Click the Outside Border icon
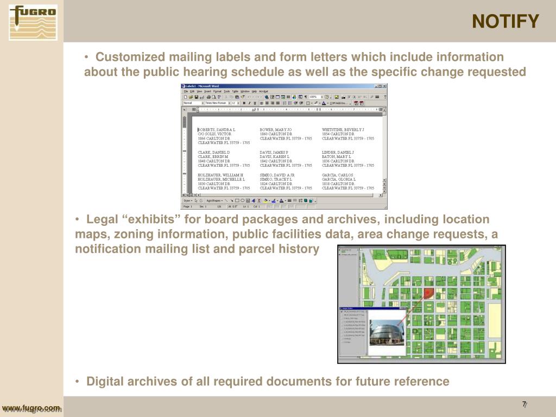556x417 pixels. point(308,103)
